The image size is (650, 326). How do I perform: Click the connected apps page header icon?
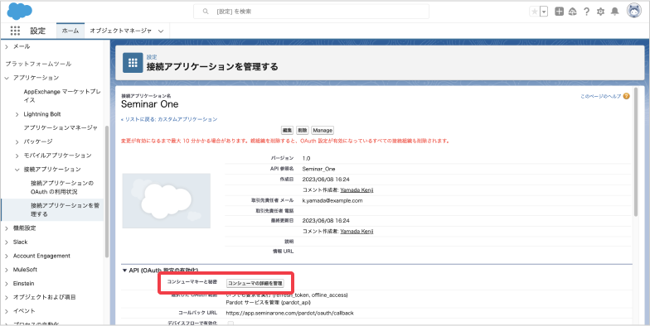point(133,63)
